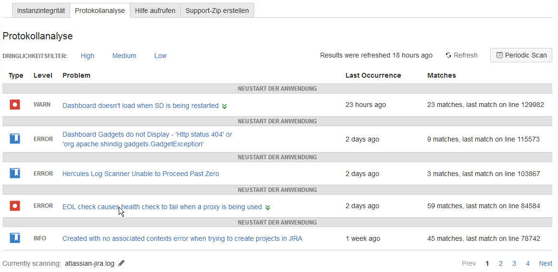Click the blue icon in the Created with no associated contexts row

pos(14,238)
